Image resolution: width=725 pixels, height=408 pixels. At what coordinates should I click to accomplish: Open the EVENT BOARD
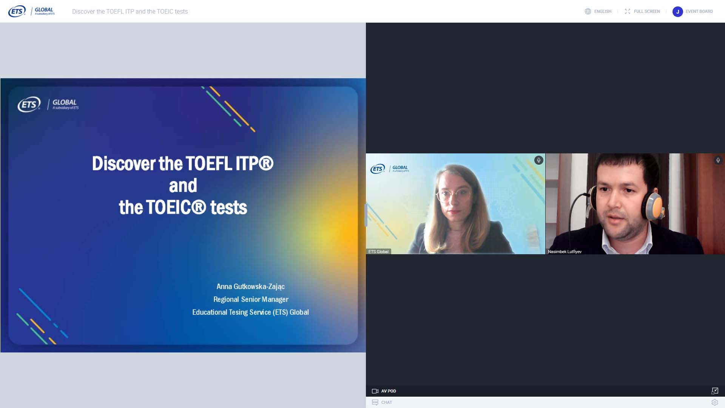(x=699, y=11)
